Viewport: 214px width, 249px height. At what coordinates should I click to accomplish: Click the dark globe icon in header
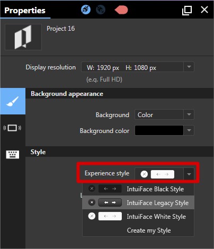tap(101, 10)
